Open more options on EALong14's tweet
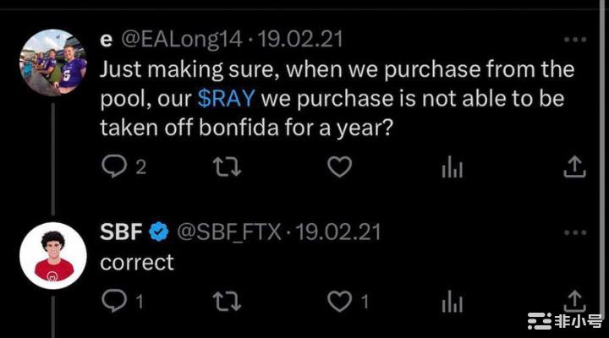Screen dimensions: 609x338 574,40
